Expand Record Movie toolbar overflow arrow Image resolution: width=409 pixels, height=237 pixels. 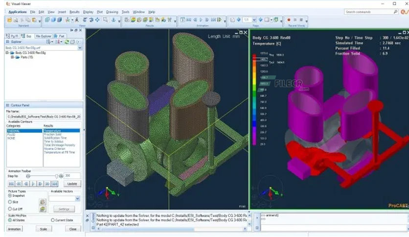(x=306, y=21)
